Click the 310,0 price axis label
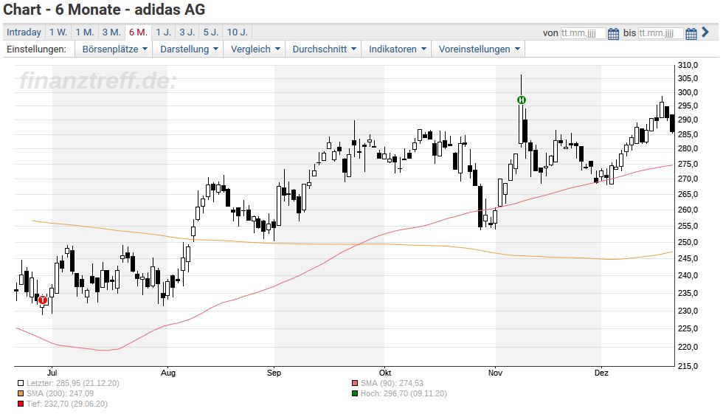Viewport: 723px width, 414px height. click(x=688, y=65)
